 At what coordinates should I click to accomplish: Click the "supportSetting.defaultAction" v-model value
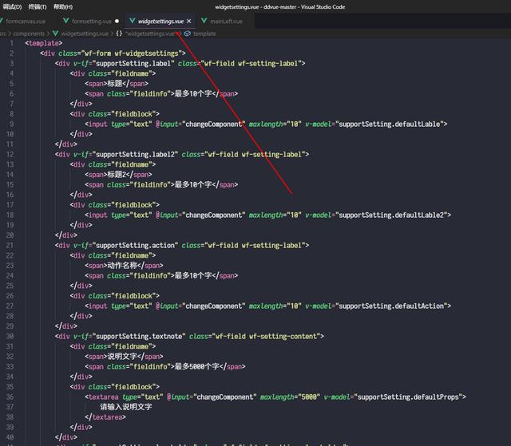point(391,306)
